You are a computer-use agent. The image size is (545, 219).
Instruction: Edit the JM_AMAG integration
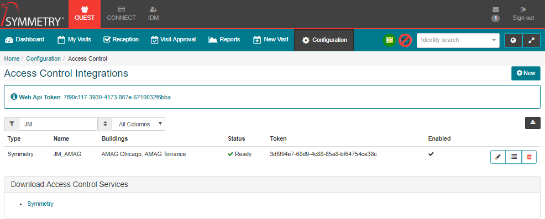tap(498, 157)
